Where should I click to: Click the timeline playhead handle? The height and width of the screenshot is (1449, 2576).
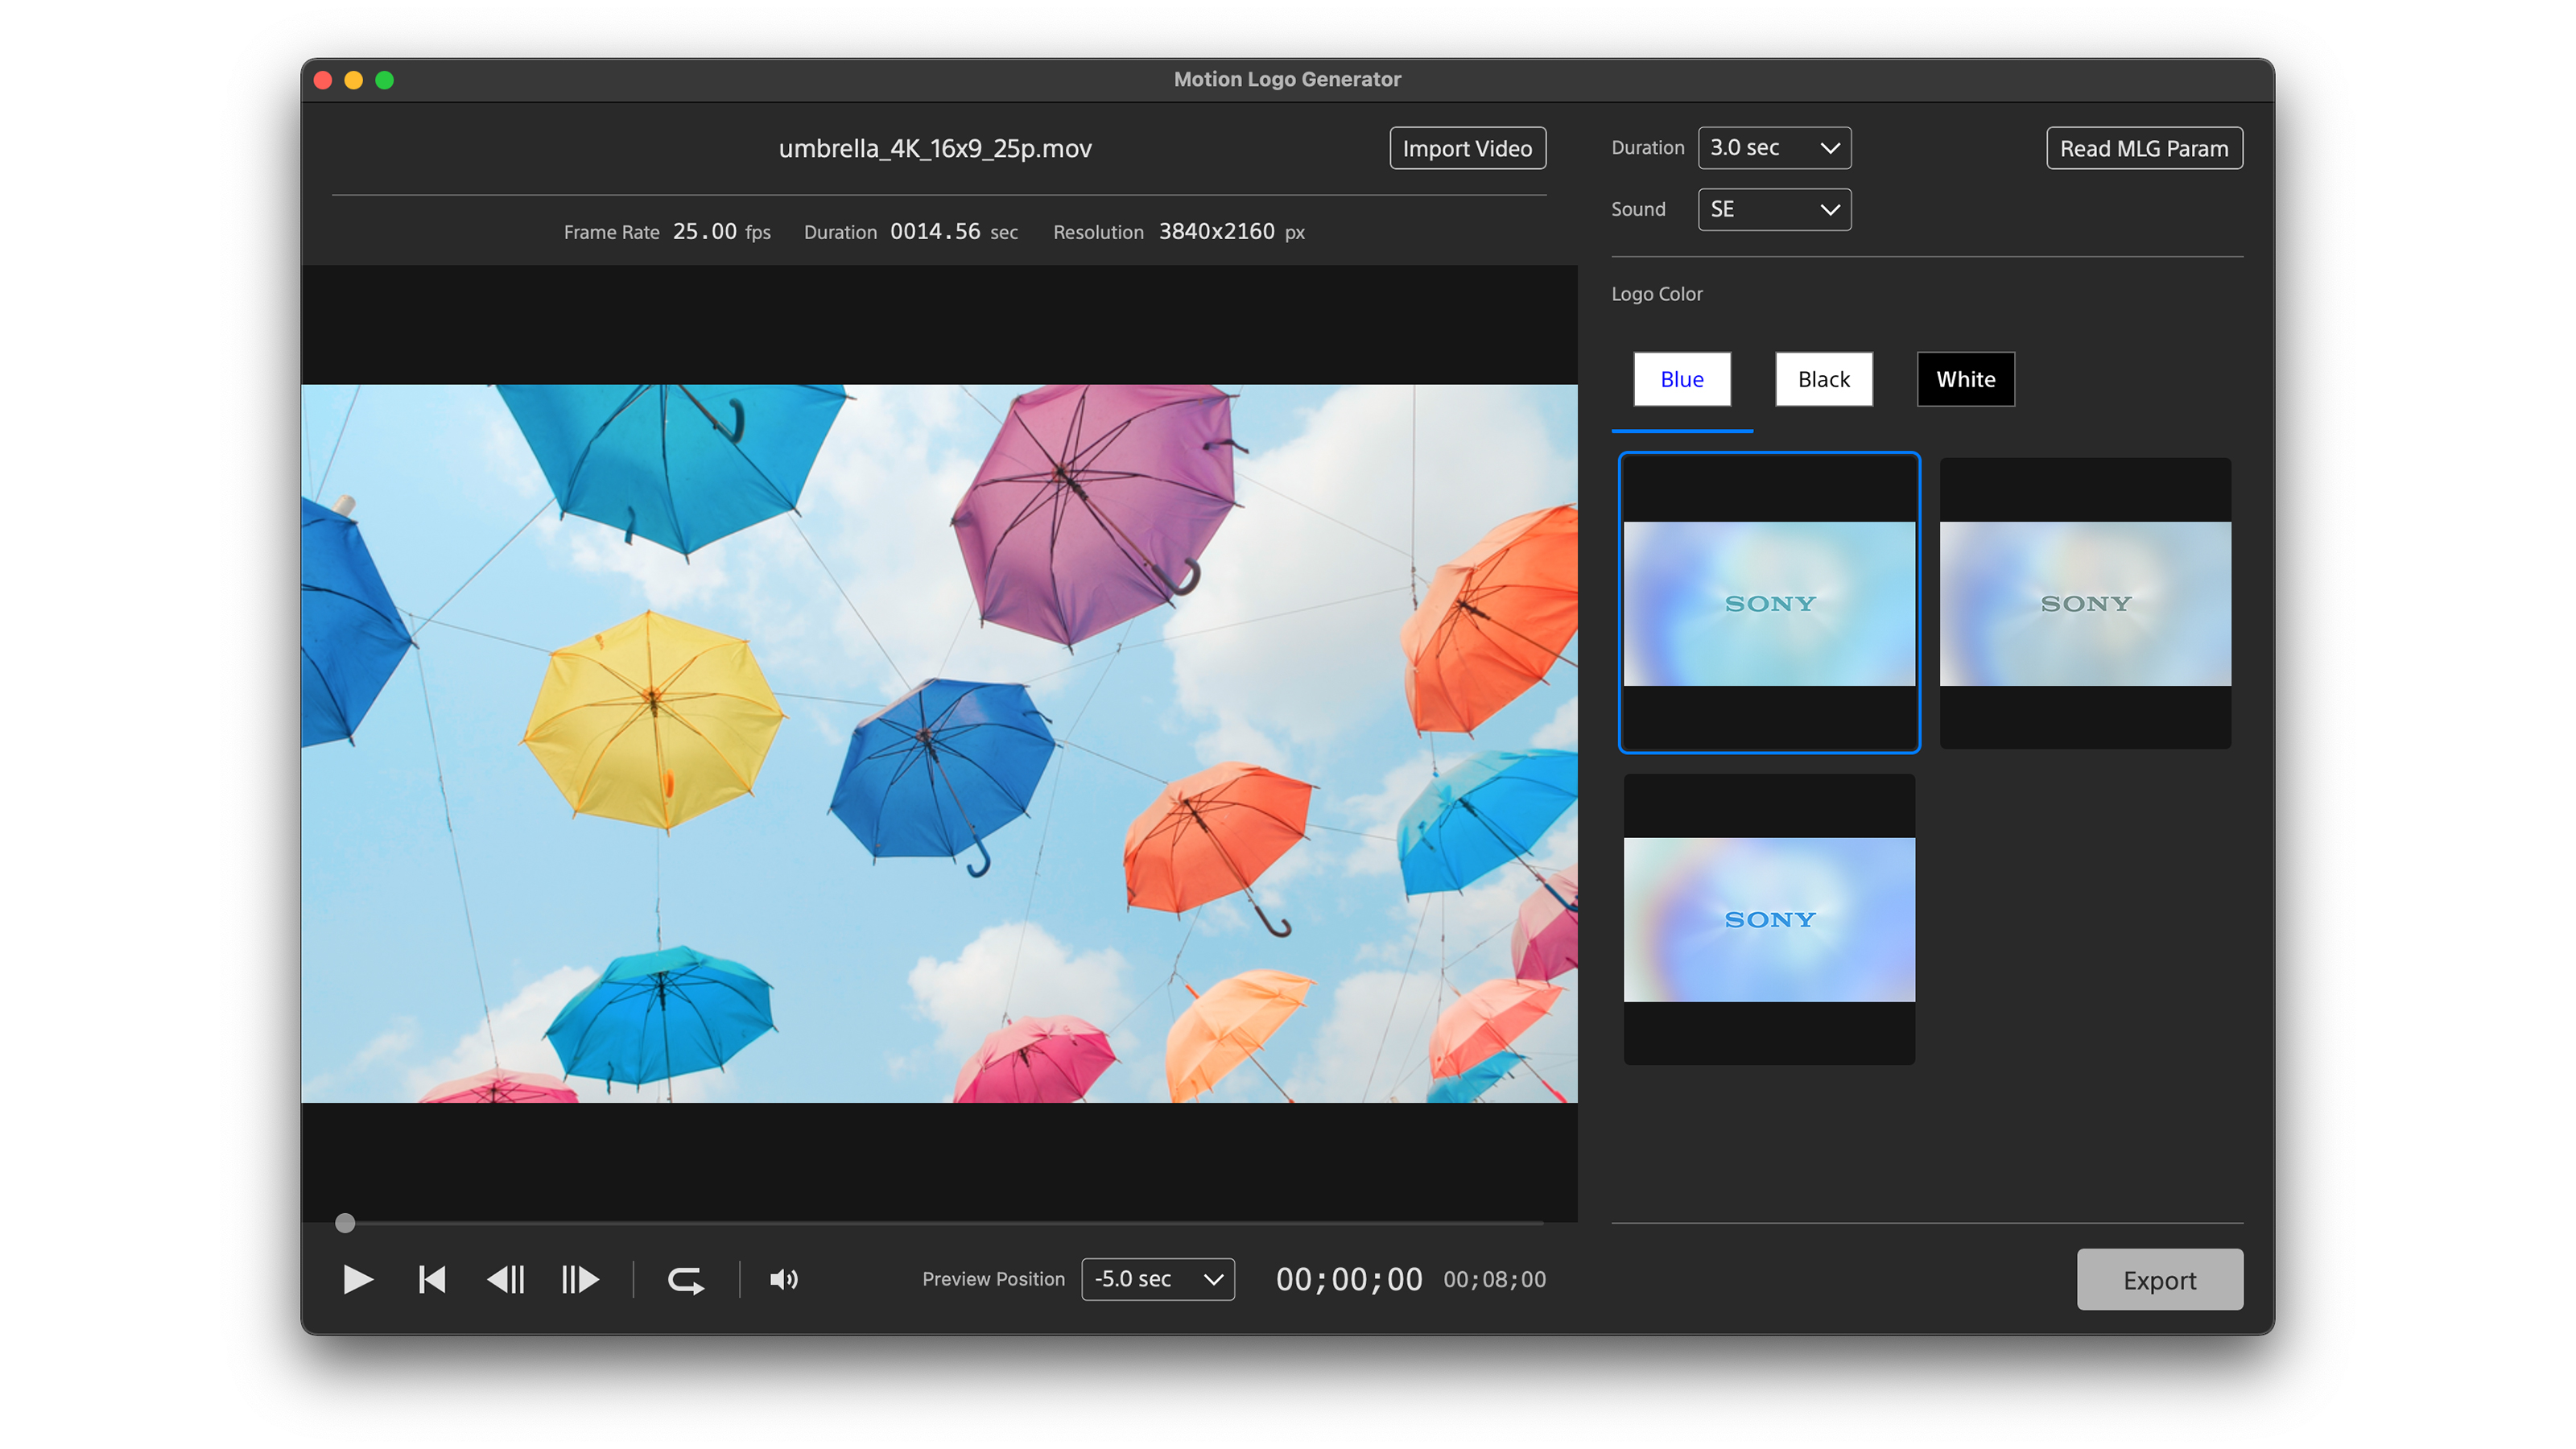(x=345, y=1222)
